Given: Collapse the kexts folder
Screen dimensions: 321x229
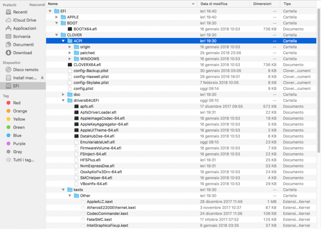Looking at the screenshot, I should tap(63, 190).
